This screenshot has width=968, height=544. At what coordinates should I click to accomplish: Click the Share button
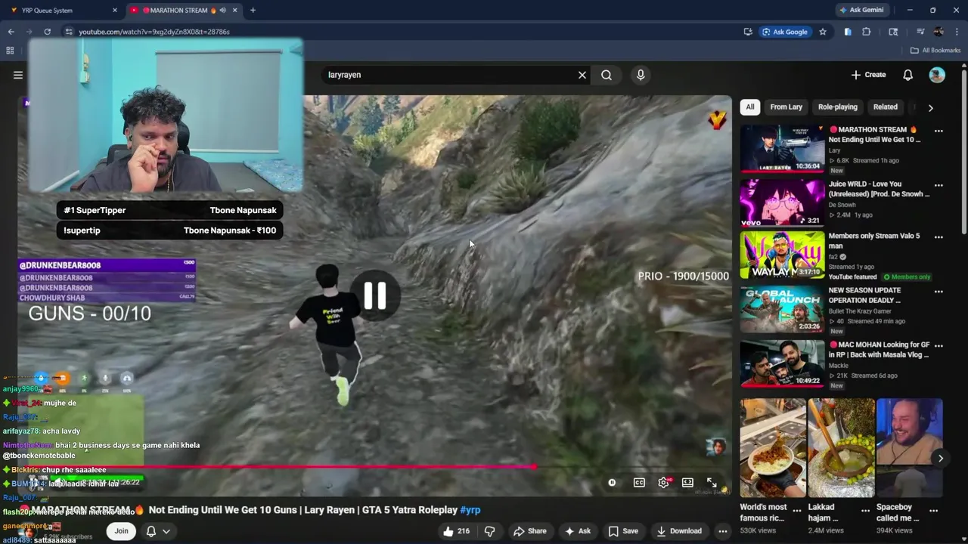click(529, 531)
